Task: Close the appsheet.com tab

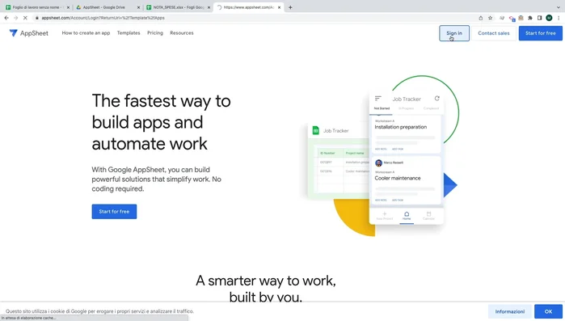Action: pyautogui.click(x=279, y=7)
